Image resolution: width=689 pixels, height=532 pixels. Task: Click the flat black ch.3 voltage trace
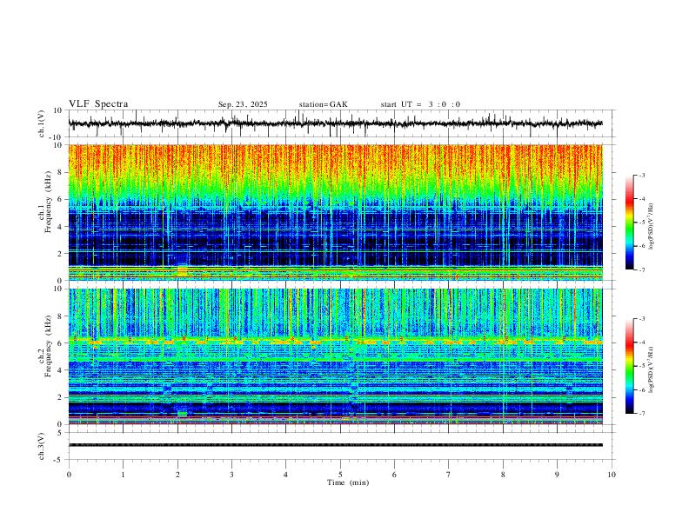(x=335, y=445)
